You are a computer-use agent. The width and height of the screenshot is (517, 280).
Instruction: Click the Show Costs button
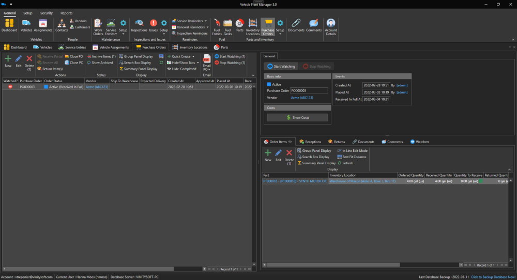pyautogui.click(x=297, y=117)
